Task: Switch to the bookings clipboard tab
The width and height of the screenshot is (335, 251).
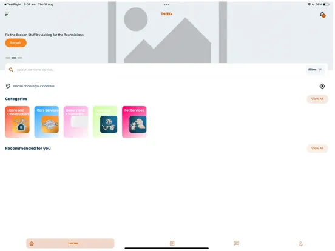Action: (x=172, y=243)
